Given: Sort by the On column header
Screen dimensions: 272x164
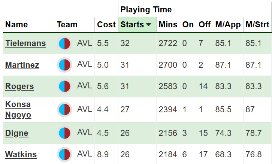Looking at the screenshot, I should coord(188,24).
